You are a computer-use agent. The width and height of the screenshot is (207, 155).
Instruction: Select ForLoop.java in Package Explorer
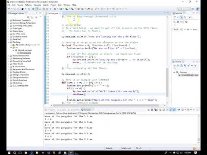[x=24, y=53]
